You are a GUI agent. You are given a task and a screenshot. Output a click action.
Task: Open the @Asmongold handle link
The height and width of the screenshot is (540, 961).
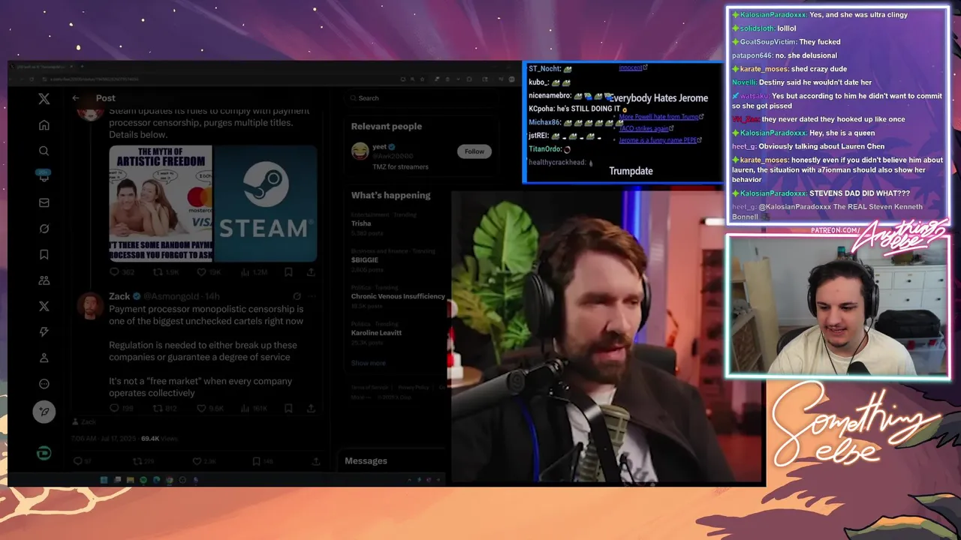pos(173,296)
